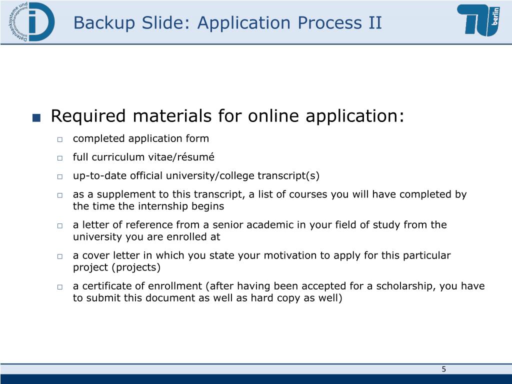The width and height of the screenshot is (512, 384).
Task: Mark the cover letter square bullet
Action: (59, 256)
